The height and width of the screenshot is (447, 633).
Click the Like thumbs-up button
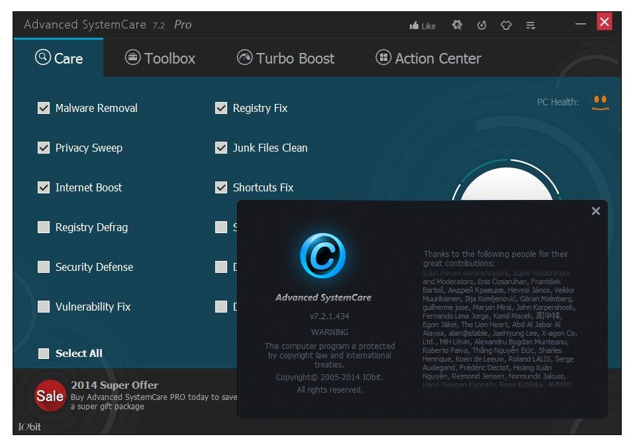pos(422,26)
